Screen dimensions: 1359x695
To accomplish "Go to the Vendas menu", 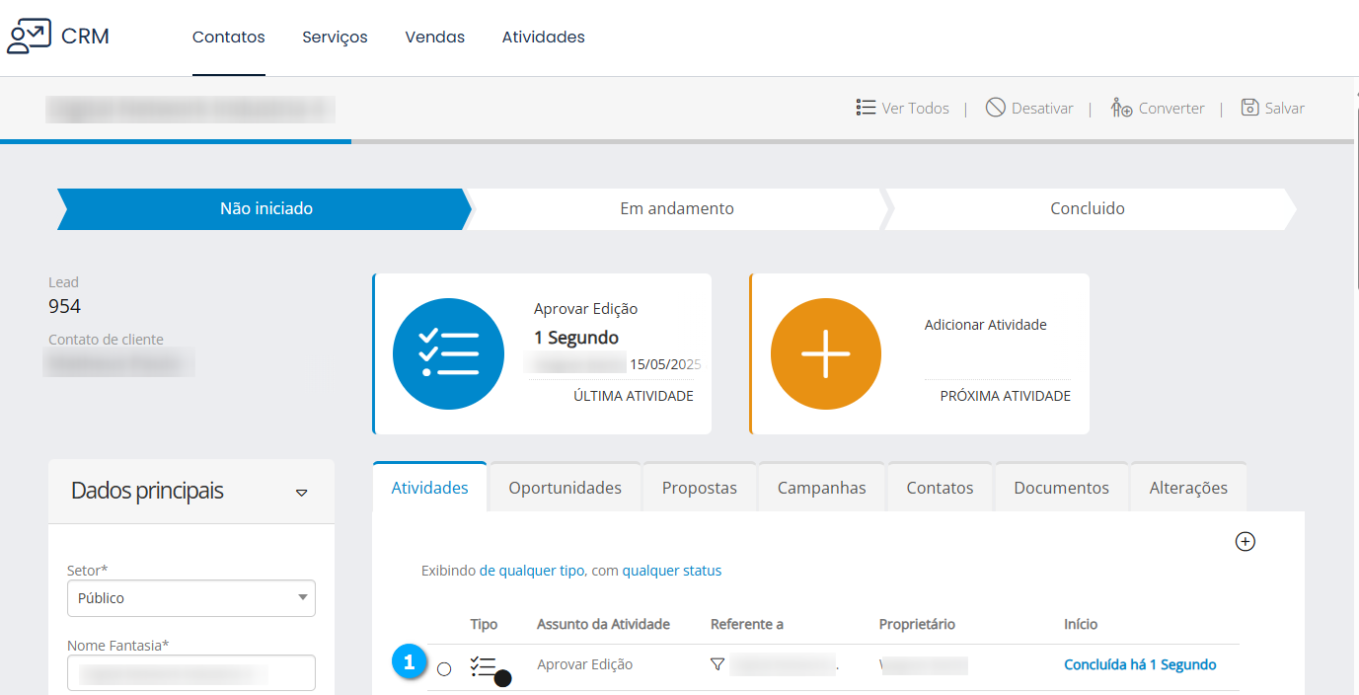I will (x=434, y=38).
